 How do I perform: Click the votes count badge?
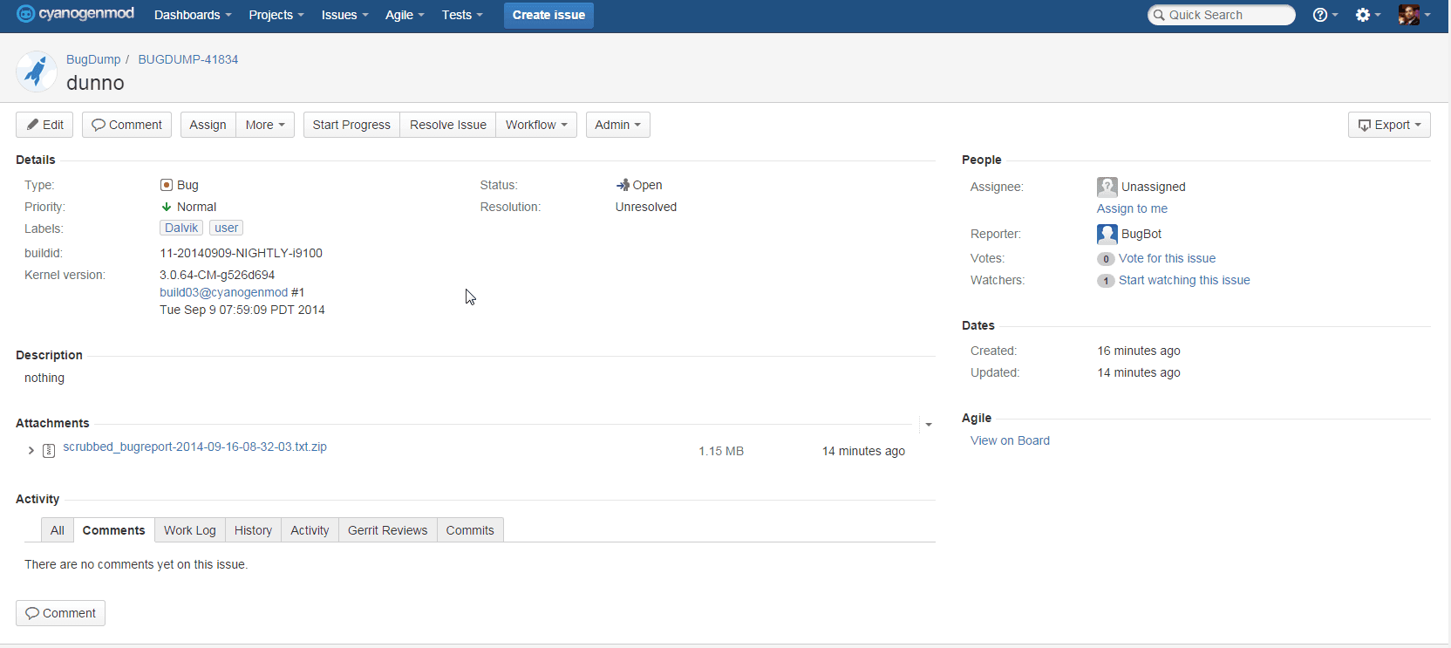pyautogui.click(x=1106, y=259)
